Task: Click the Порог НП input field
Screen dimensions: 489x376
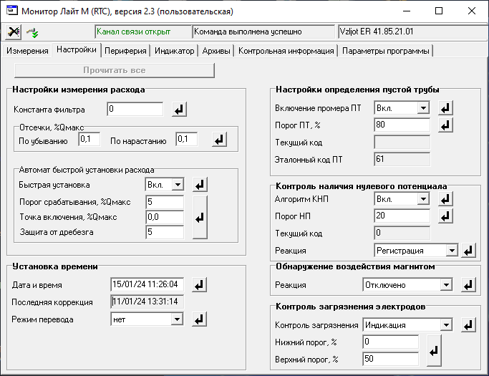Action: click(x=402, y=216)
